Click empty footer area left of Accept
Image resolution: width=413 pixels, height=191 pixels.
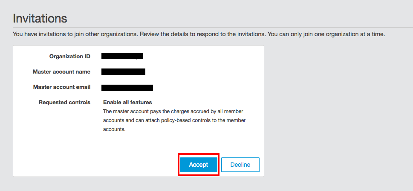click(94, 165)
